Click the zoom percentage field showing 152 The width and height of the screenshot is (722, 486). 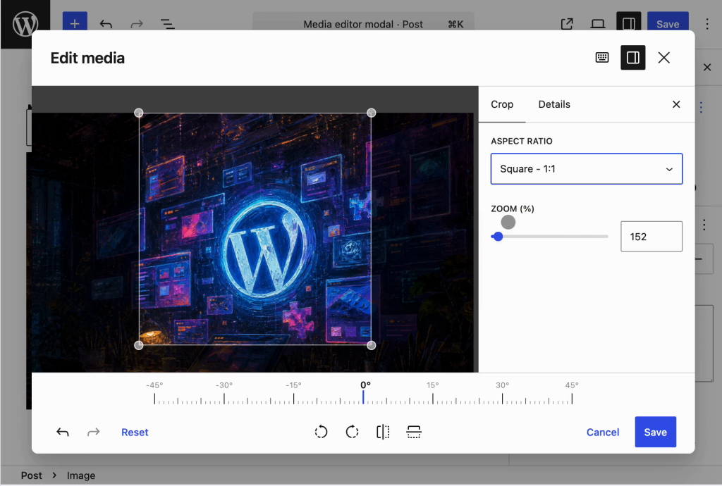(x=651, y=237)
